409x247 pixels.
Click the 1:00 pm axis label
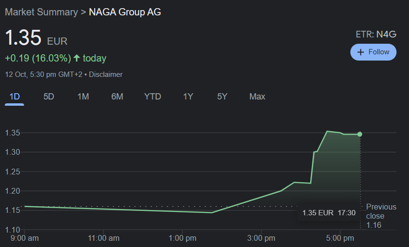click(x=182, y=238)
